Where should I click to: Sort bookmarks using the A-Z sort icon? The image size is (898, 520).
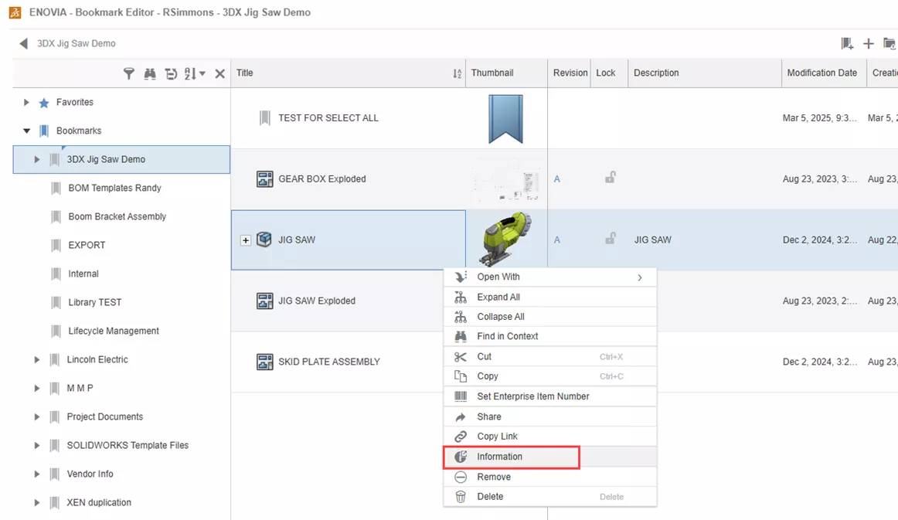tap(191, 73)
